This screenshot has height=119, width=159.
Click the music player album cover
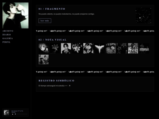[6, 113]
